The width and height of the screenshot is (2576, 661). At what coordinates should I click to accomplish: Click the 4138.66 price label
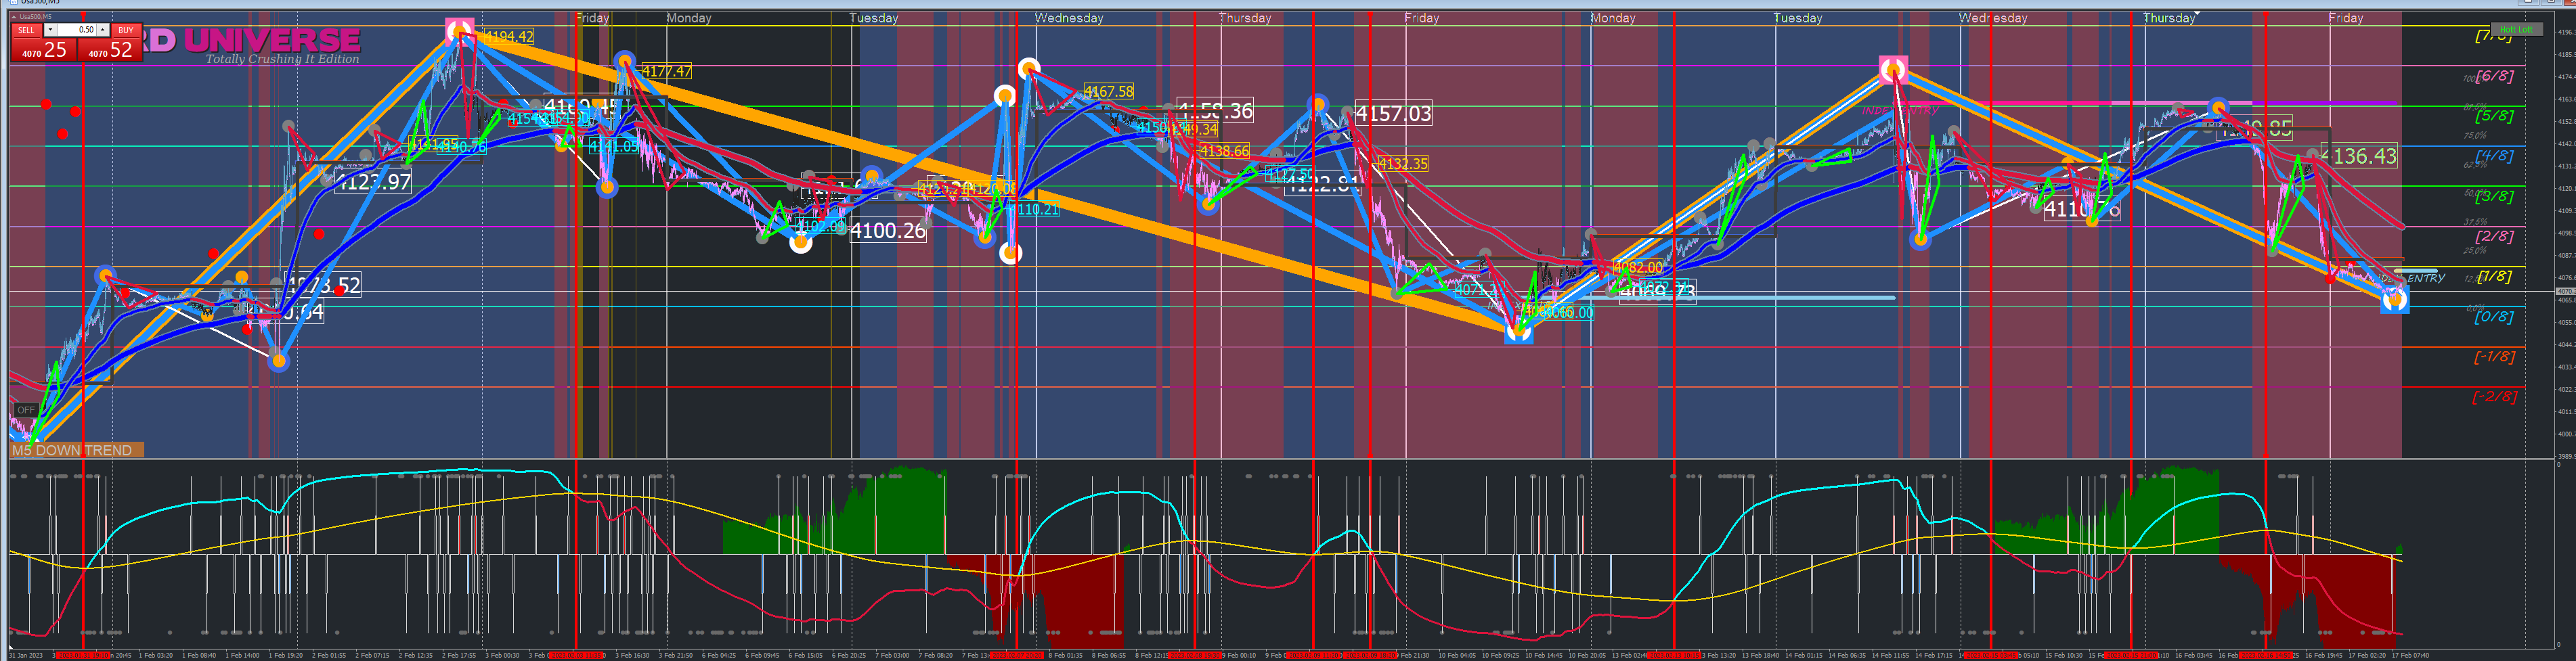(x=1224, y=151)
